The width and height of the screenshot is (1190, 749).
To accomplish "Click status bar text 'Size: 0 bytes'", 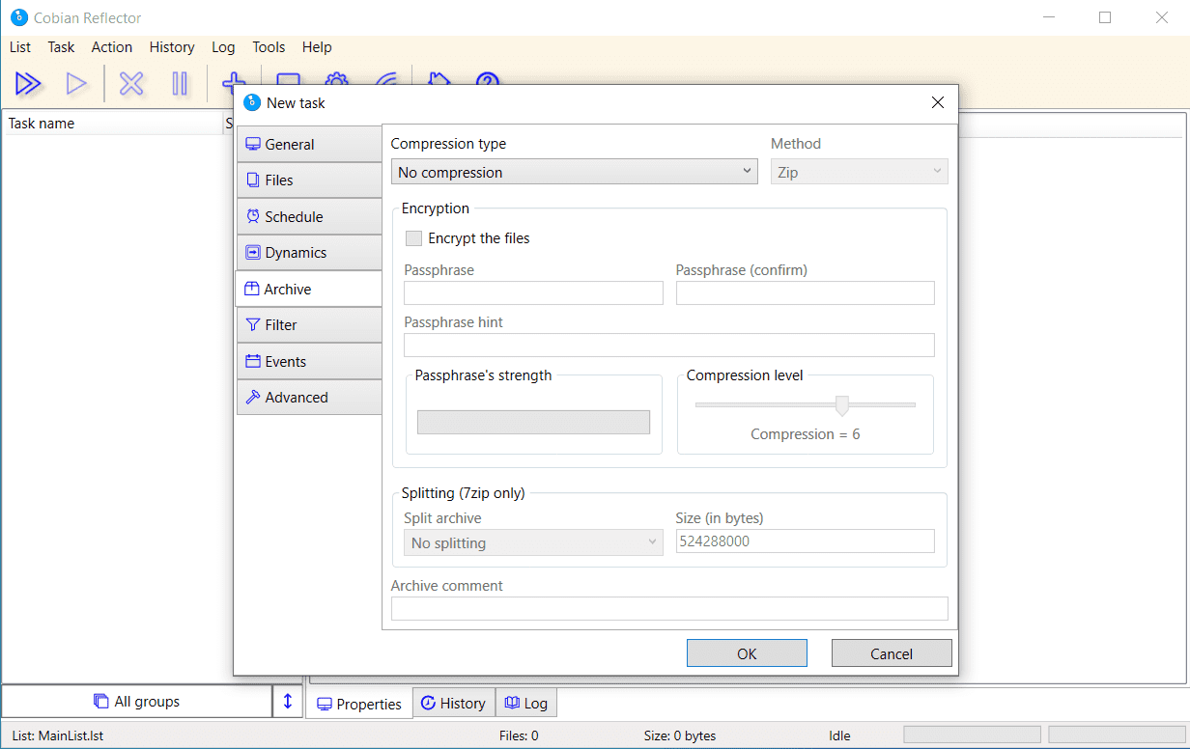I will pyautogui.click(x=680, y=735).
